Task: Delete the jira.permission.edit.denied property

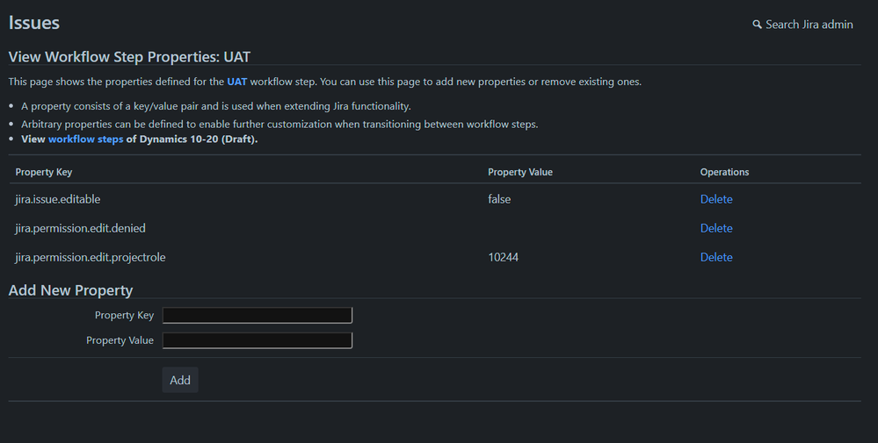Action: [x=716, y=228]
